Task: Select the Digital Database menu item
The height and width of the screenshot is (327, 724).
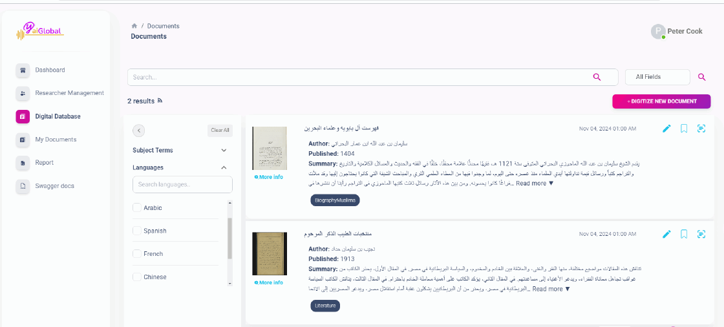Action: [58, 116]
